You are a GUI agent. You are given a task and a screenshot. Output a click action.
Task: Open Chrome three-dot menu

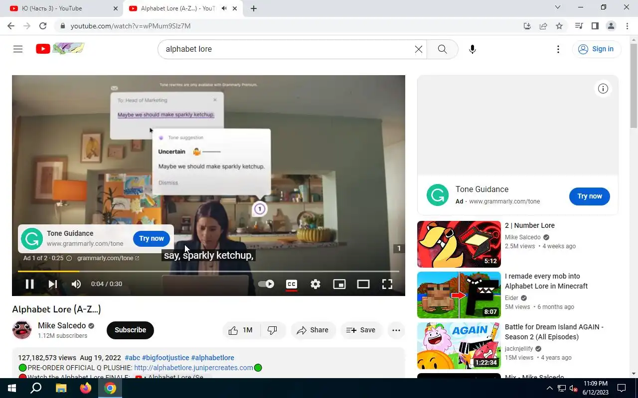pos(627,26)
